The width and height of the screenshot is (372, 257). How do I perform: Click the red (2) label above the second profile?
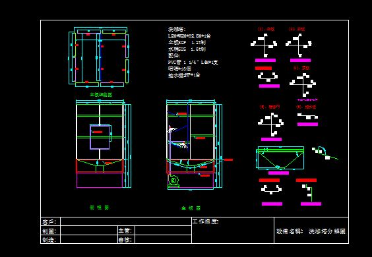[297, 29]
